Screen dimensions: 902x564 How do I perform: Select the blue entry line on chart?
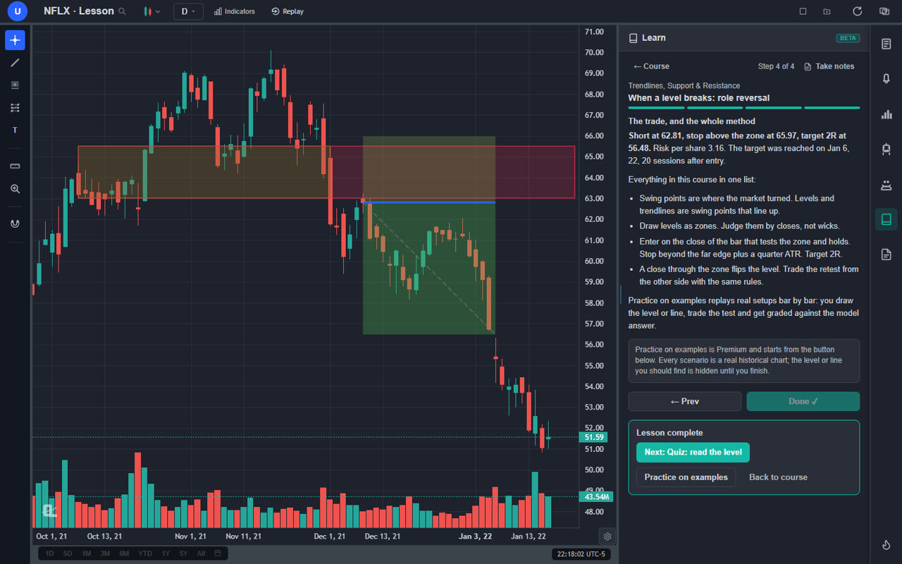click(x=430, y=202)
